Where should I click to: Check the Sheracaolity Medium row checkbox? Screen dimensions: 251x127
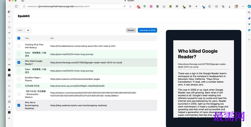point(19,94)
